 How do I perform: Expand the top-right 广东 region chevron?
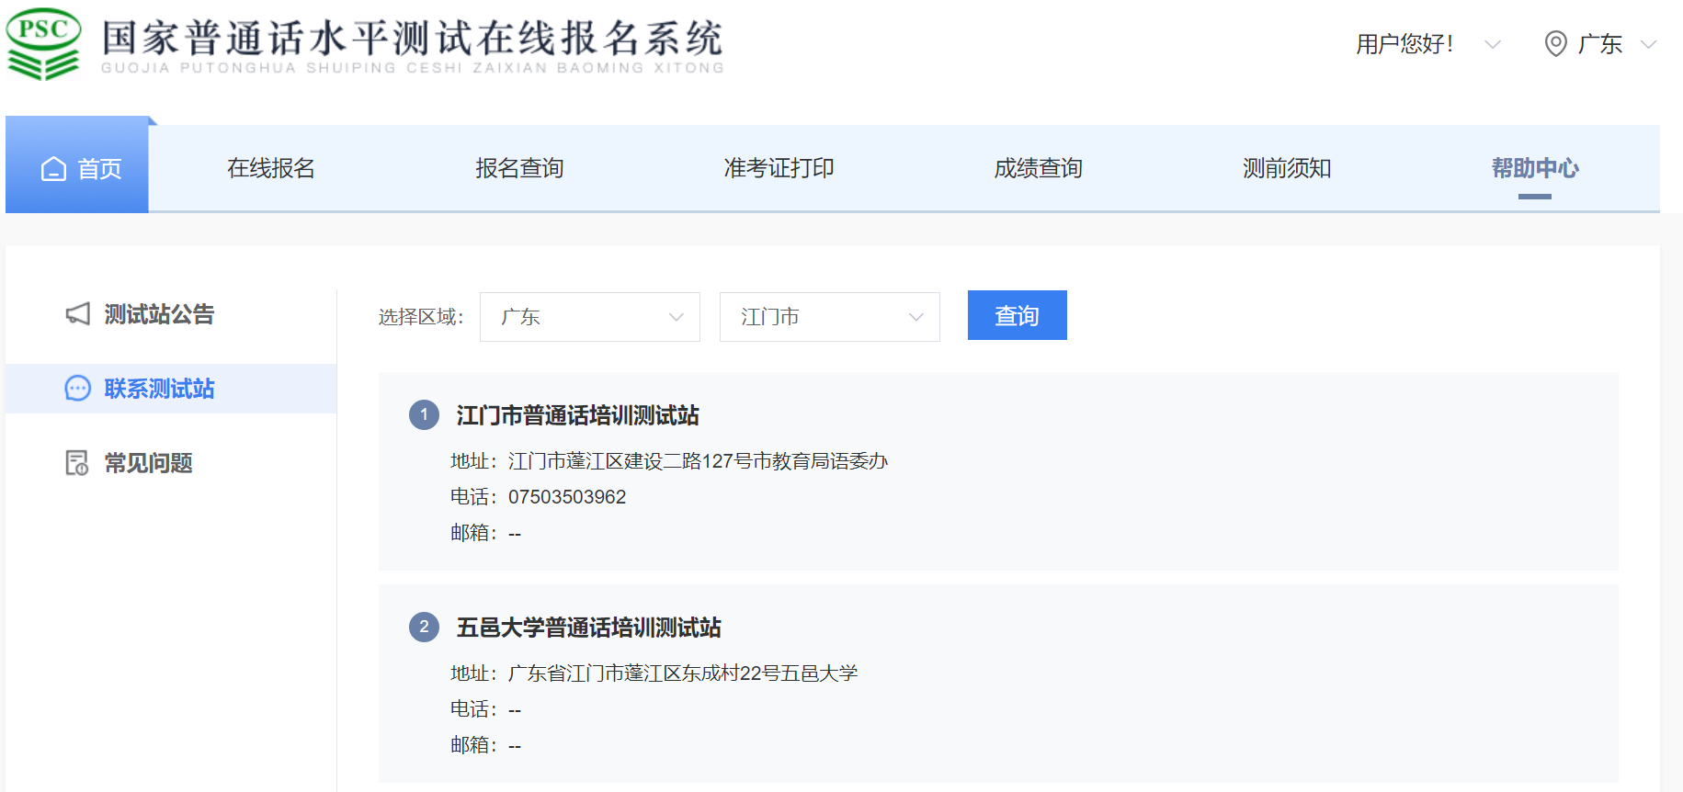1648,44
